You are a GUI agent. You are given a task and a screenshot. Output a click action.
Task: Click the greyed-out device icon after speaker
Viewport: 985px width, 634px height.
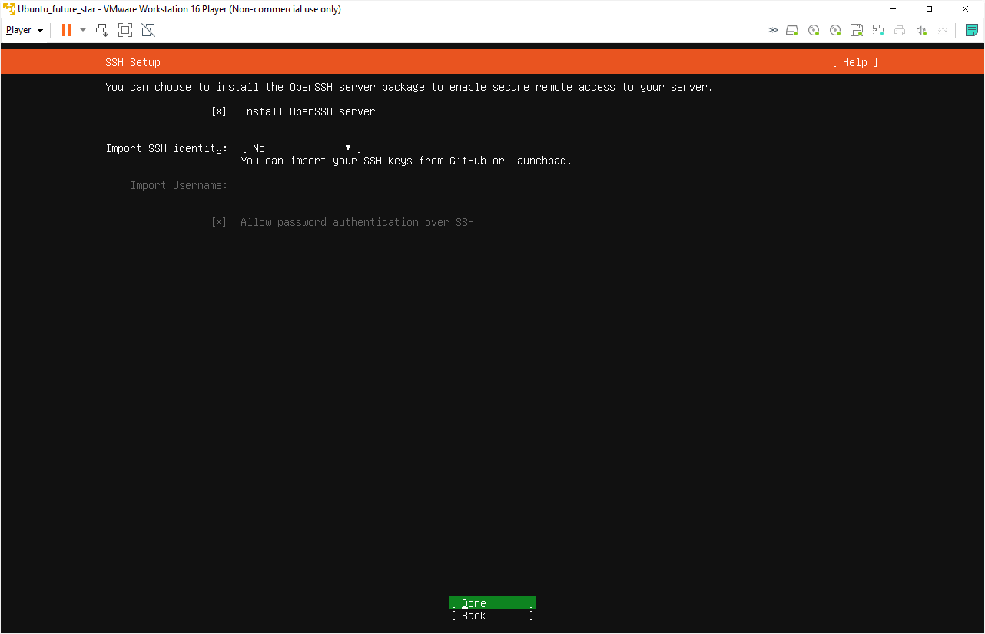pos(943,30)
